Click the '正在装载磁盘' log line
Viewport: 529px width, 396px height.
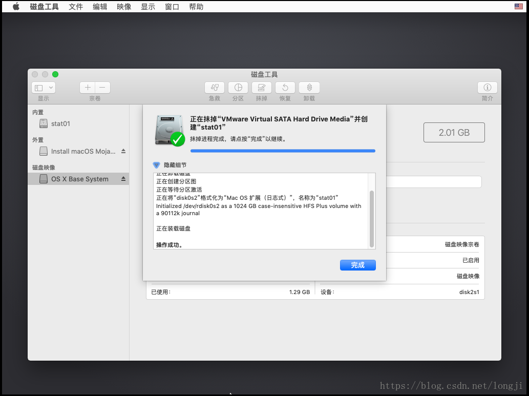pyautogui.click(x=174, y=228)
